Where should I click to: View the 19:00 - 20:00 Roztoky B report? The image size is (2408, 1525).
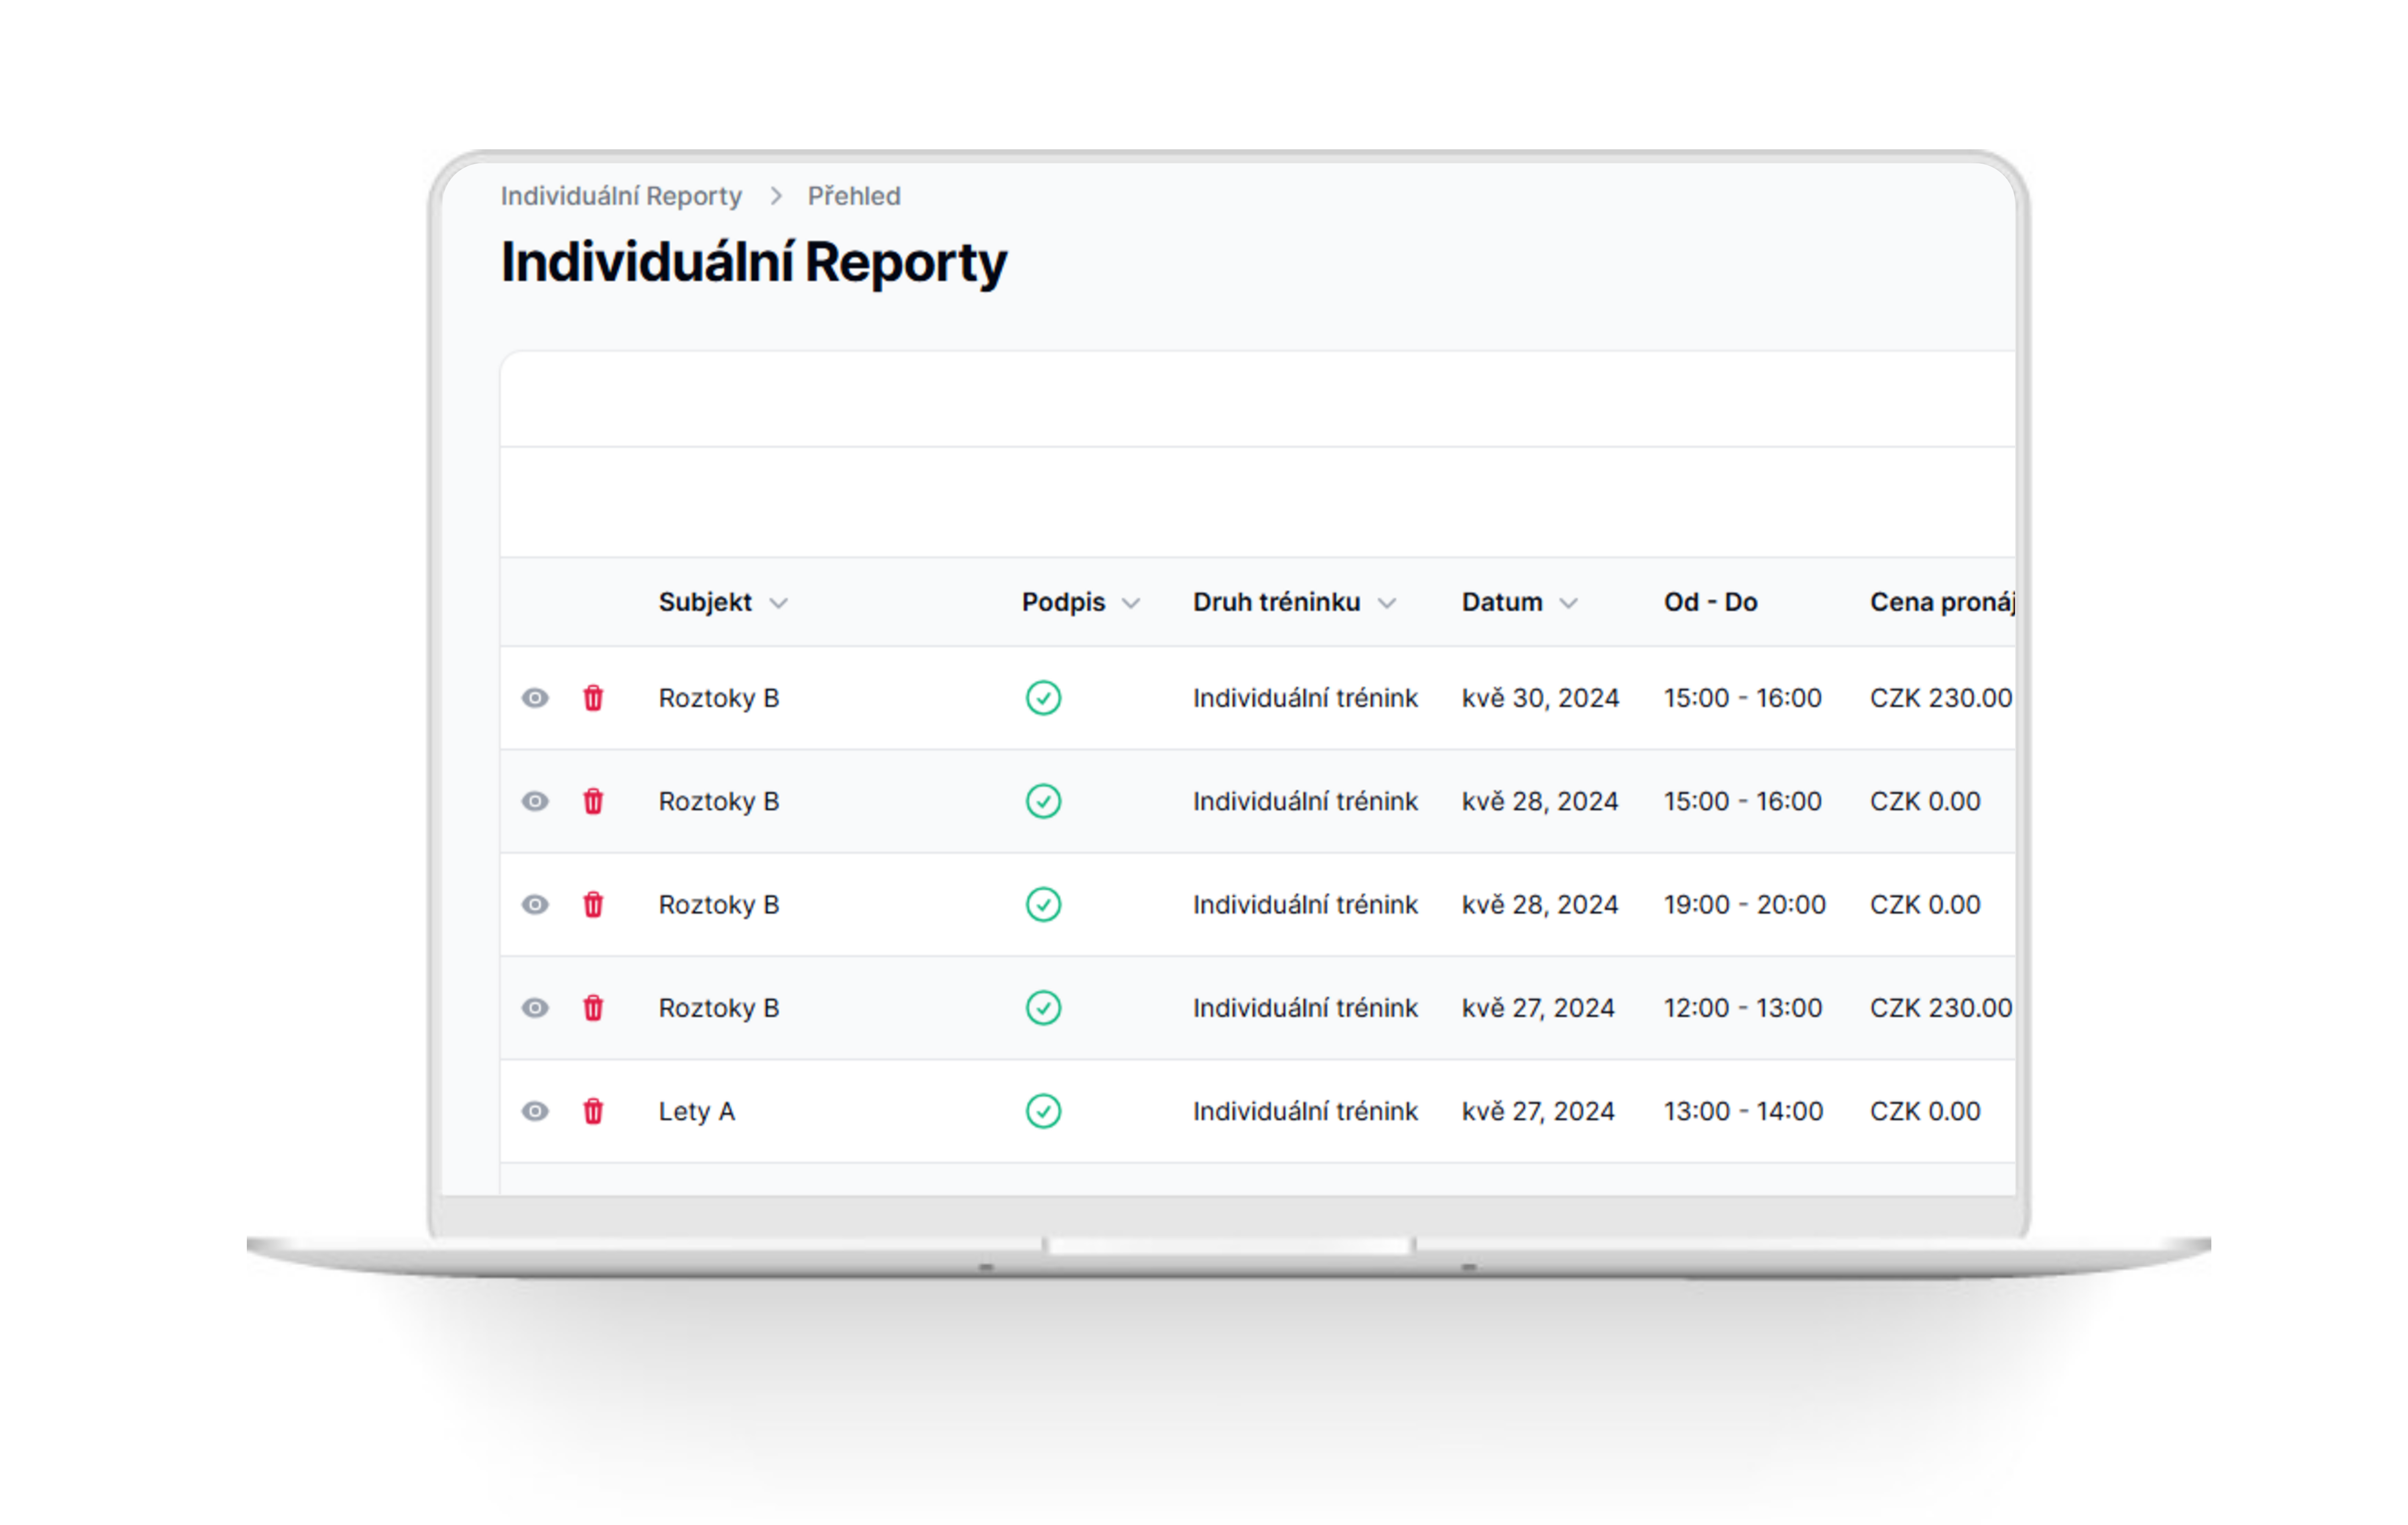(535, 904)
